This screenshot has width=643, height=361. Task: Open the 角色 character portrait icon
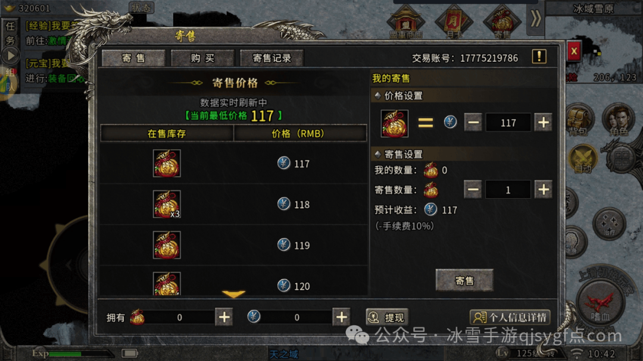click(x=619, y=120)
